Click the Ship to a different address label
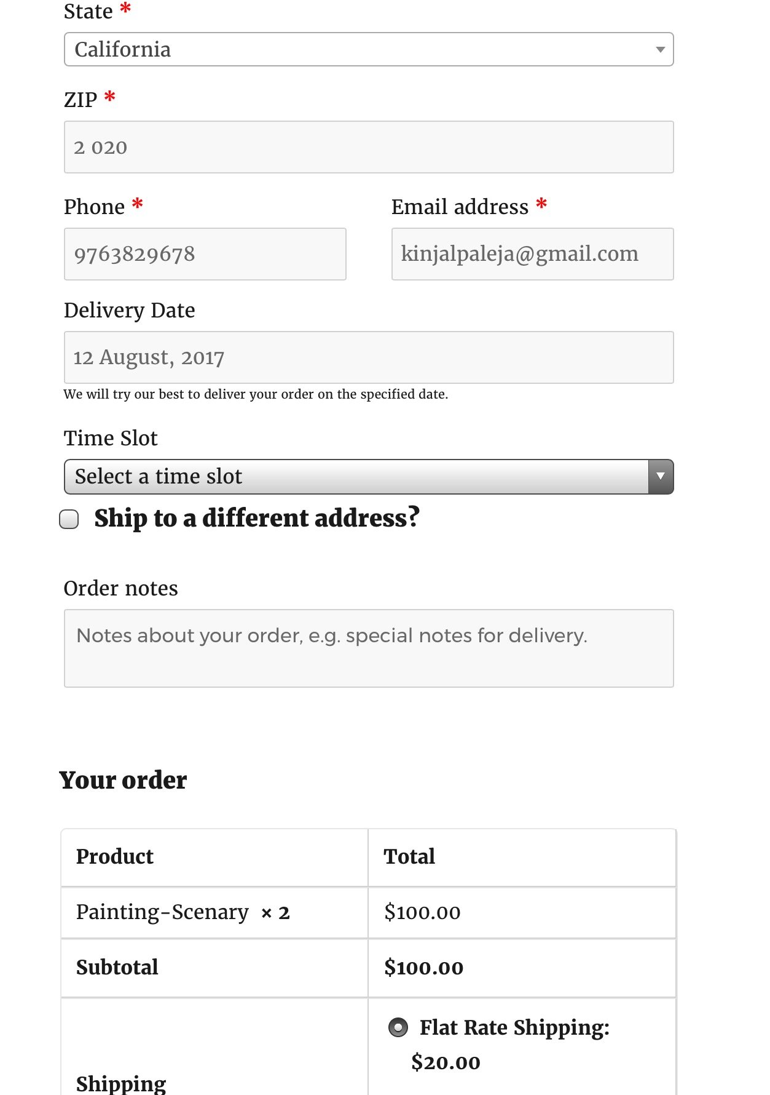 pos(257,518)
